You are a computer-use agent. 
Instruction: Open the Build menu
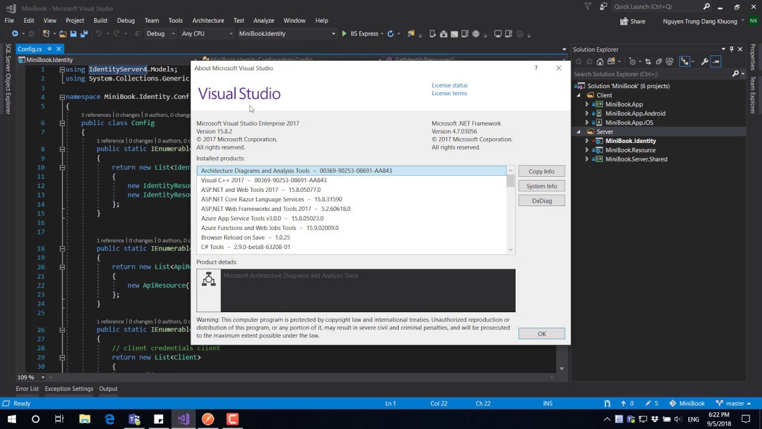click(x=100, y=20)
